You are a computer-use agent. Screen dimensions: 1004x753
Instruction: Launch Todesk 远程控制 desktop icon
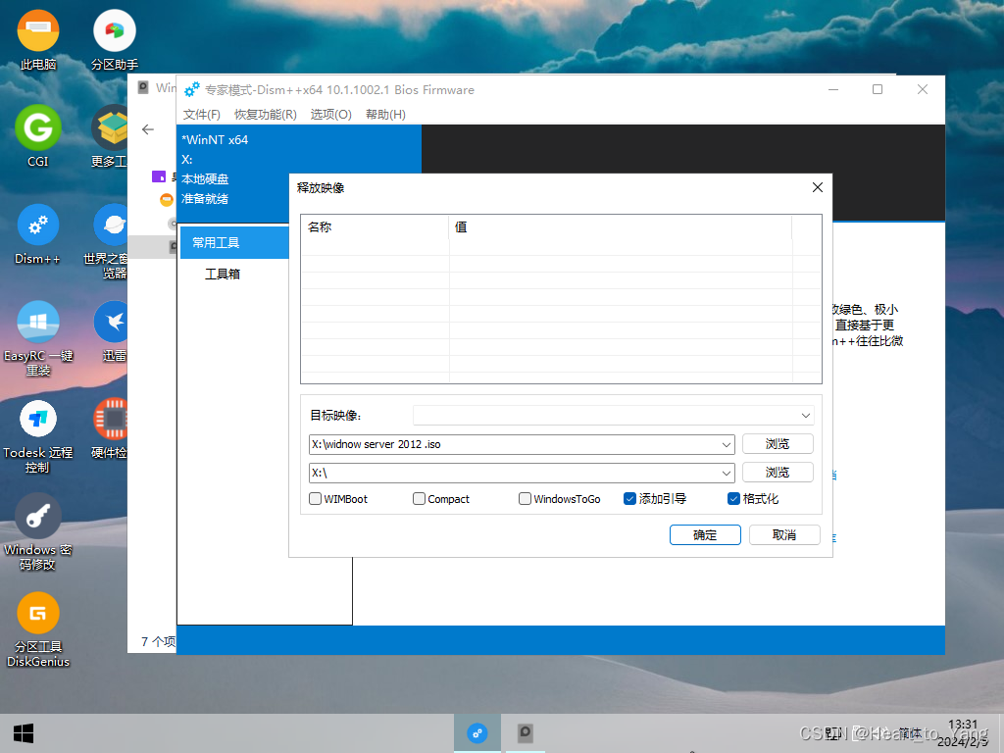coord(38,420)
